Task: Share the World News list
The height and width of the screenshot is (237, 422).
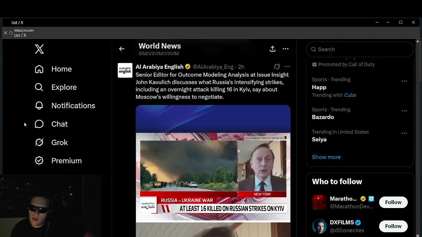Action: (x=272, y=49)
